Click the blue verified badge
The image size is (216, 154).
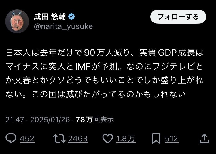pyautogui.click(x=72, y=17)
